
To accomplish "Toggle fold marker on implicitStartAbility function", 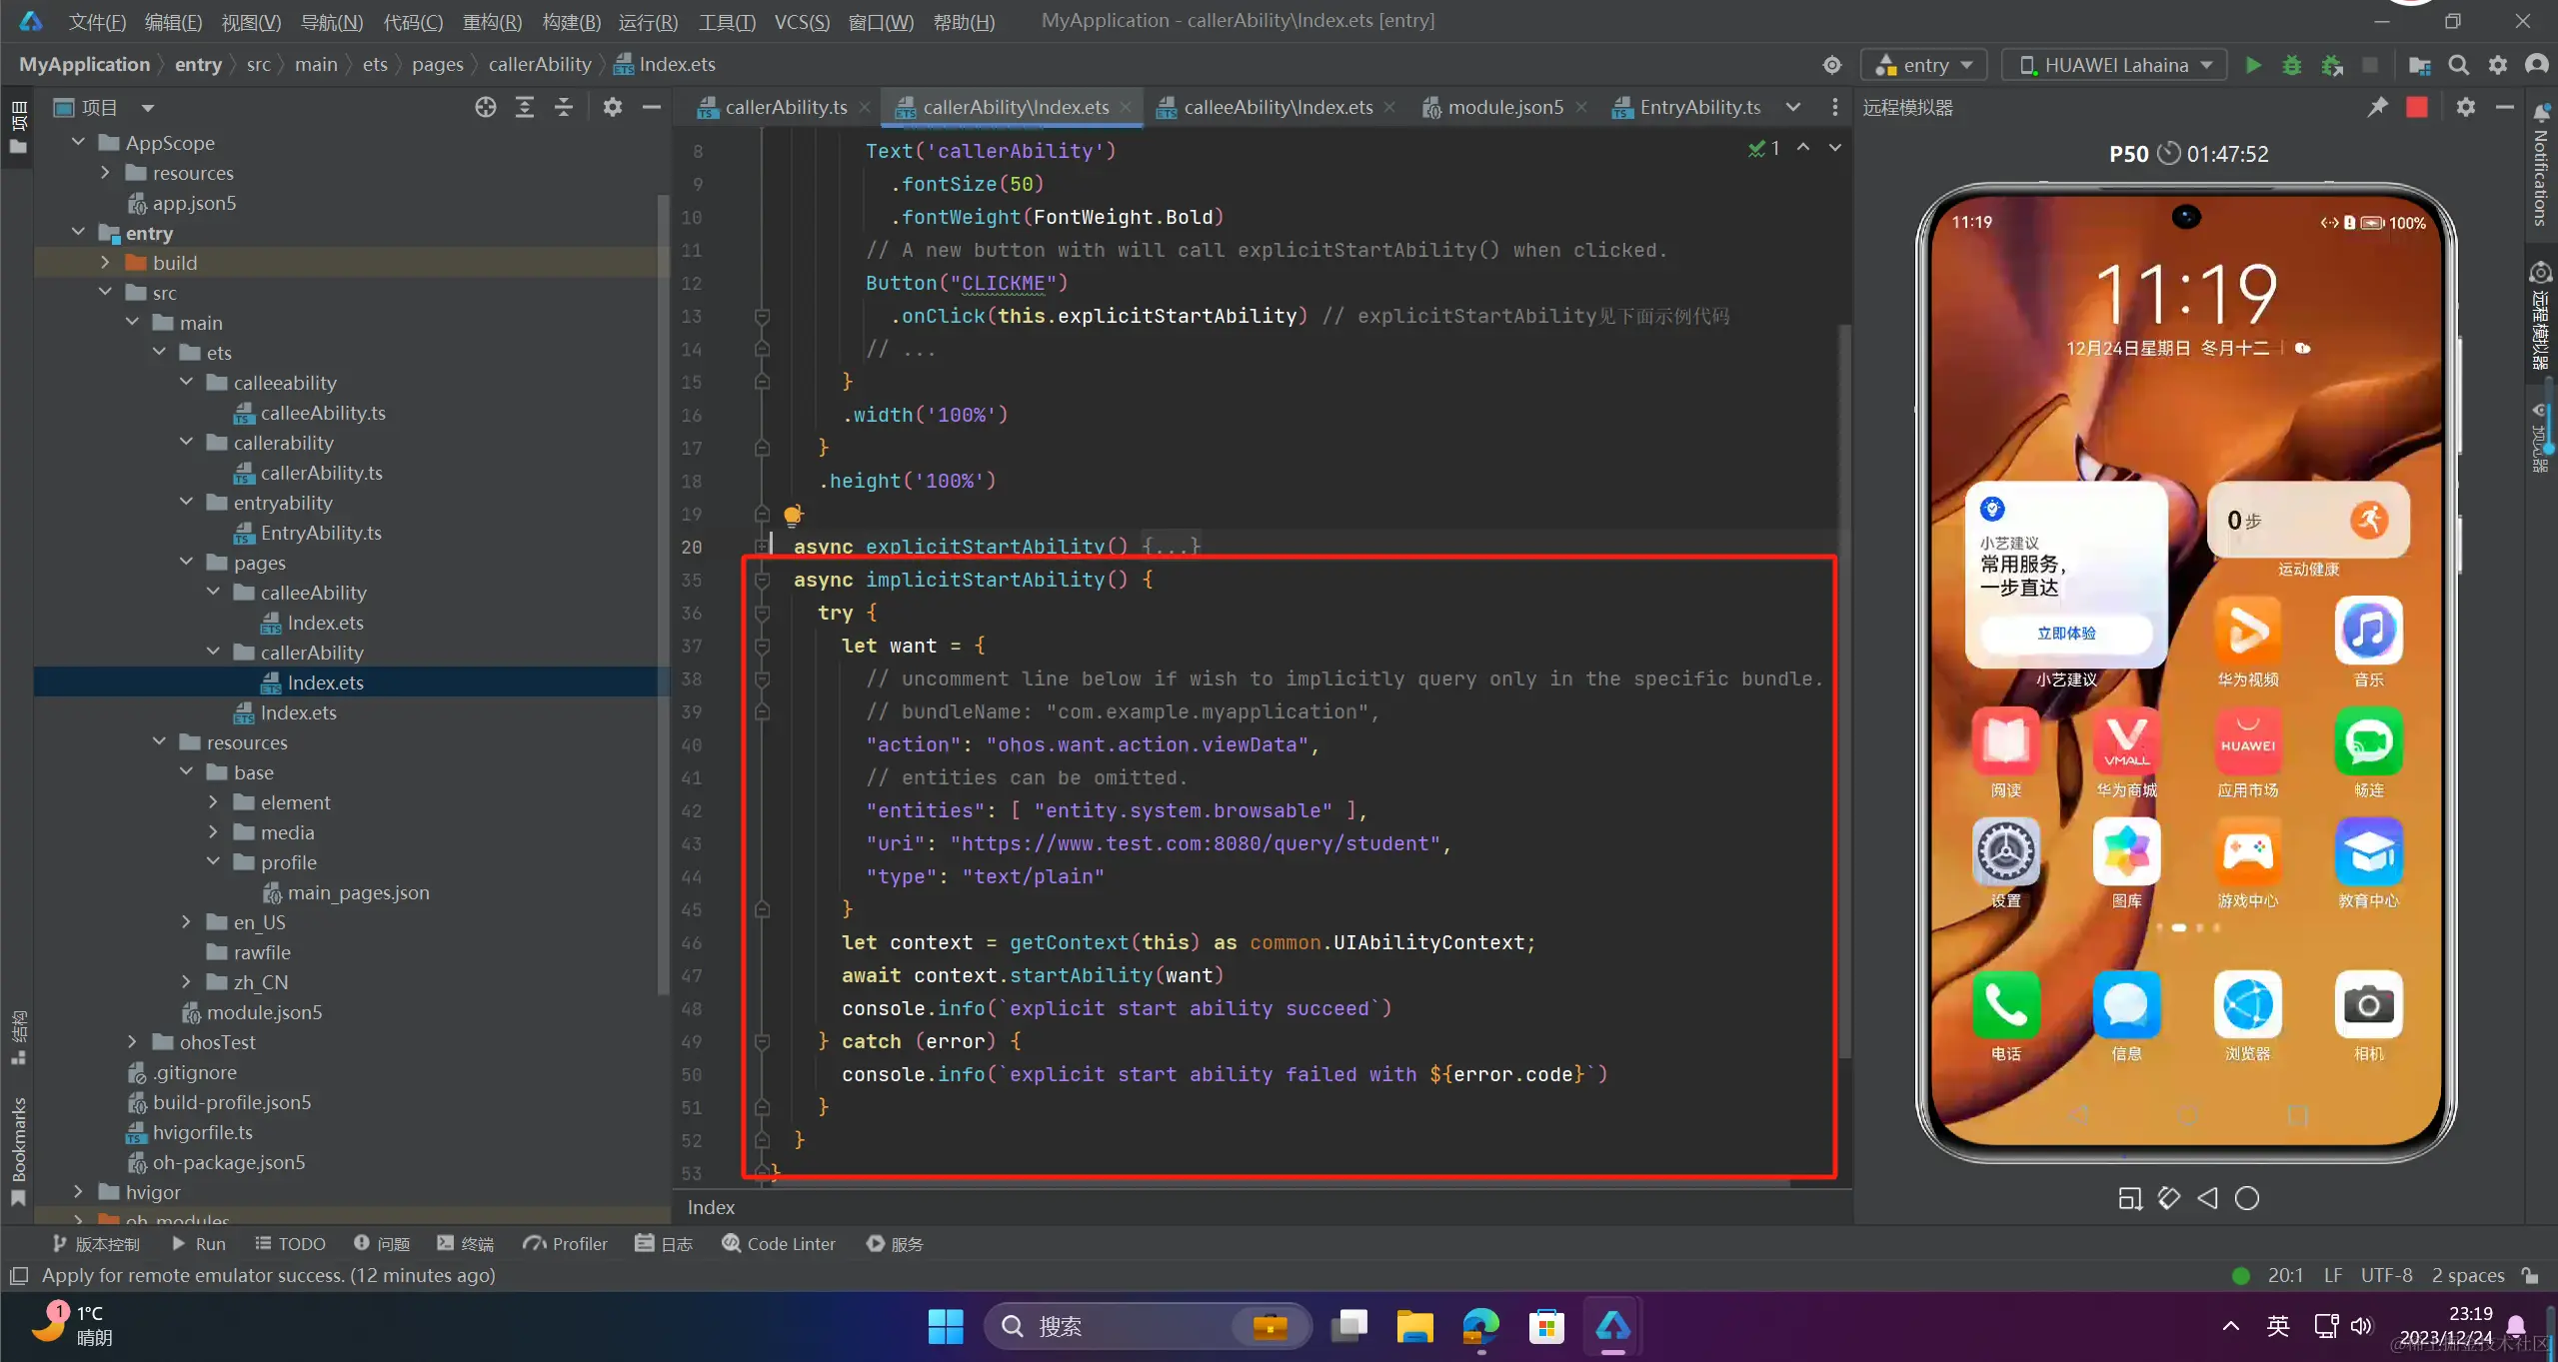I will pos(762,580).
